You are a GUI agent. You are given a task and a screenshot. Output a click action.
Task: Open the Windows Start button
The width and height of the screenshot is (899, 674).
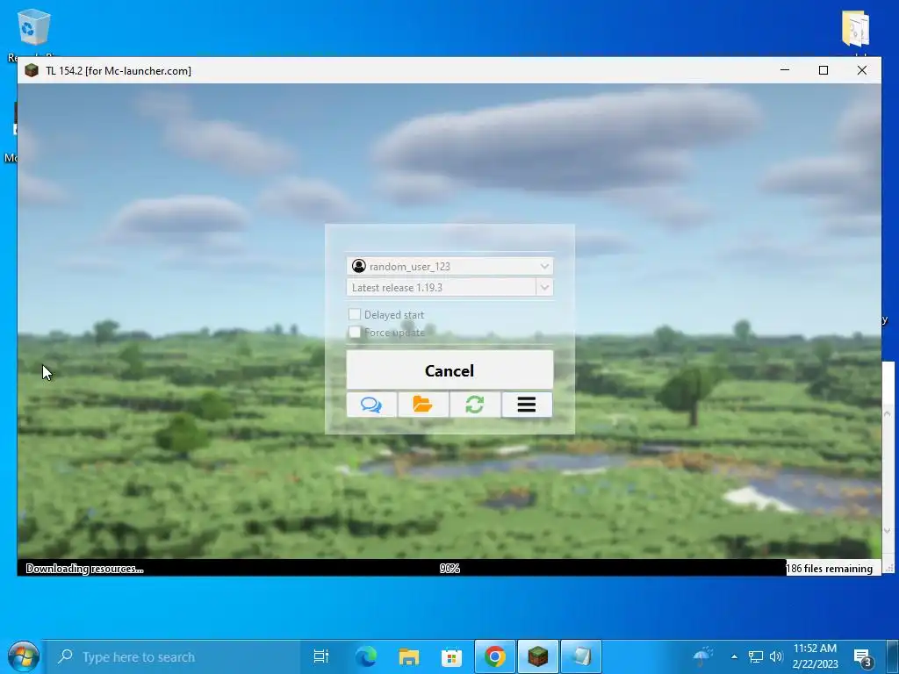[x=23, y=656]
